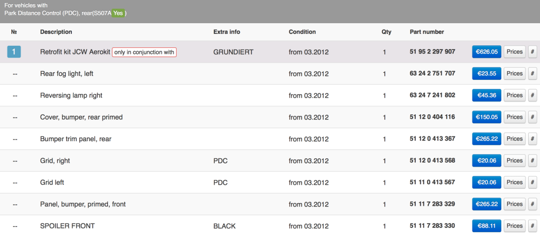Image resolution: width=540 pixels, height=236 pixels.
Task: Click the Qty column header
Action: (386, 32)
